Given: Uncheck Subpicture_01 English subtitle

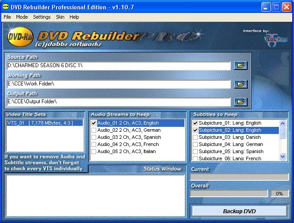Looking at the screenshot, I should tap(195, 123).
